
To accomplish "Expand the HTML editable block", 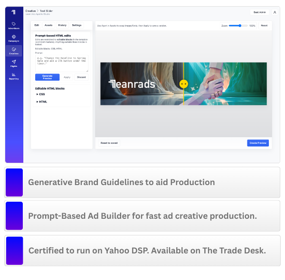I will pos(42,102).
